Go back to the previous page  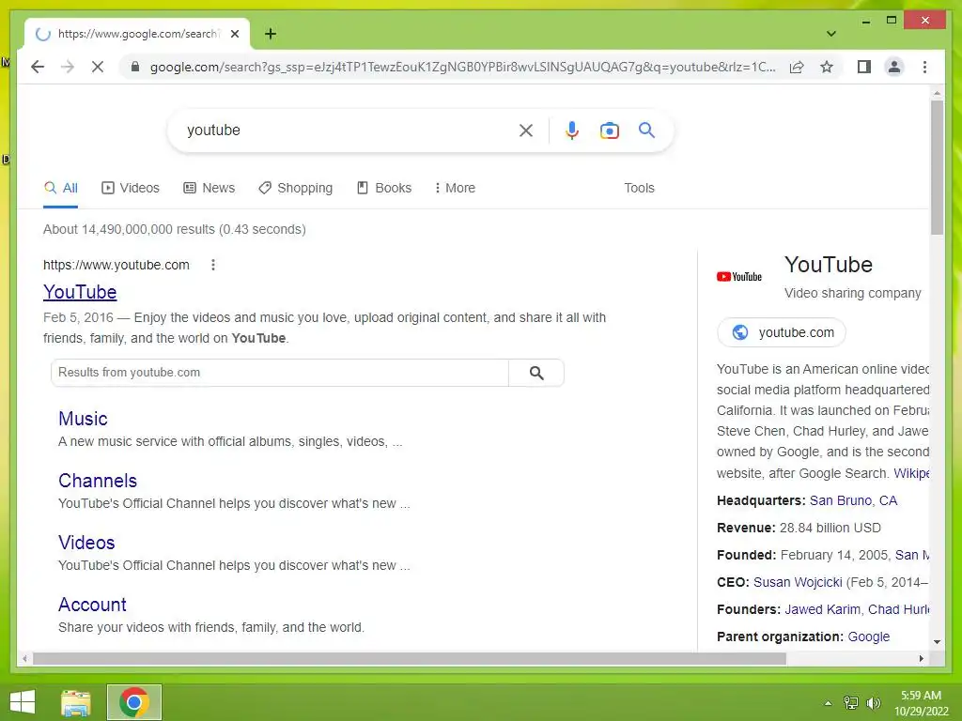tap(38, 67)
